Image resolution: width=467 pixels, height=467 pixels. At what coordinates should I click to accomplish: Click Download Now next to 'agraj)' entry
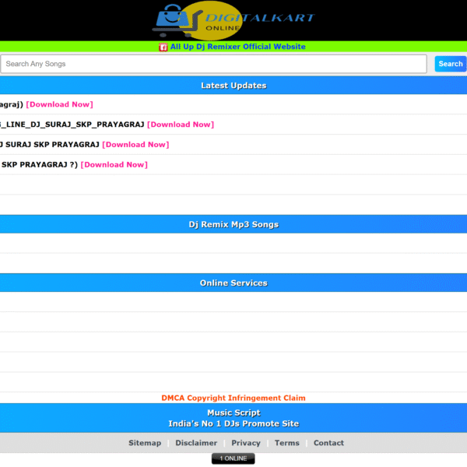(59, 104)
